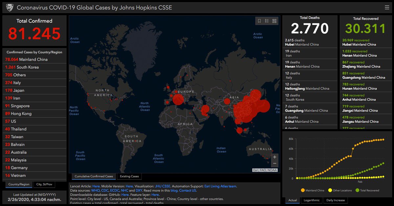The width and height of the screenshot is (394, 206).
Task: Read more via the blog link
Action: pos(174,190)
